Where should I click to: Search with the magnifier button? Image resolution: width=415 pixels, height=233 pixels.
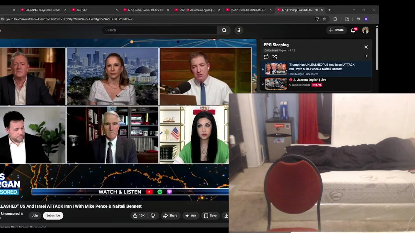pos(224,30)
